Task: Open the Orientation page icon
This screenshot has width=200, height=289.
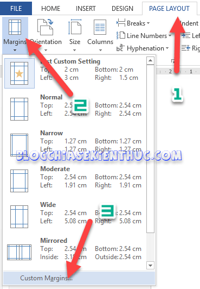Action: [46, 27]
